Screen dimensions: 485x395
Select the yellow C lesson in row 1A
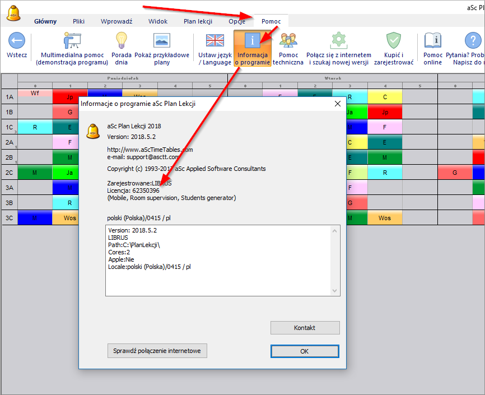pos(385,97)
